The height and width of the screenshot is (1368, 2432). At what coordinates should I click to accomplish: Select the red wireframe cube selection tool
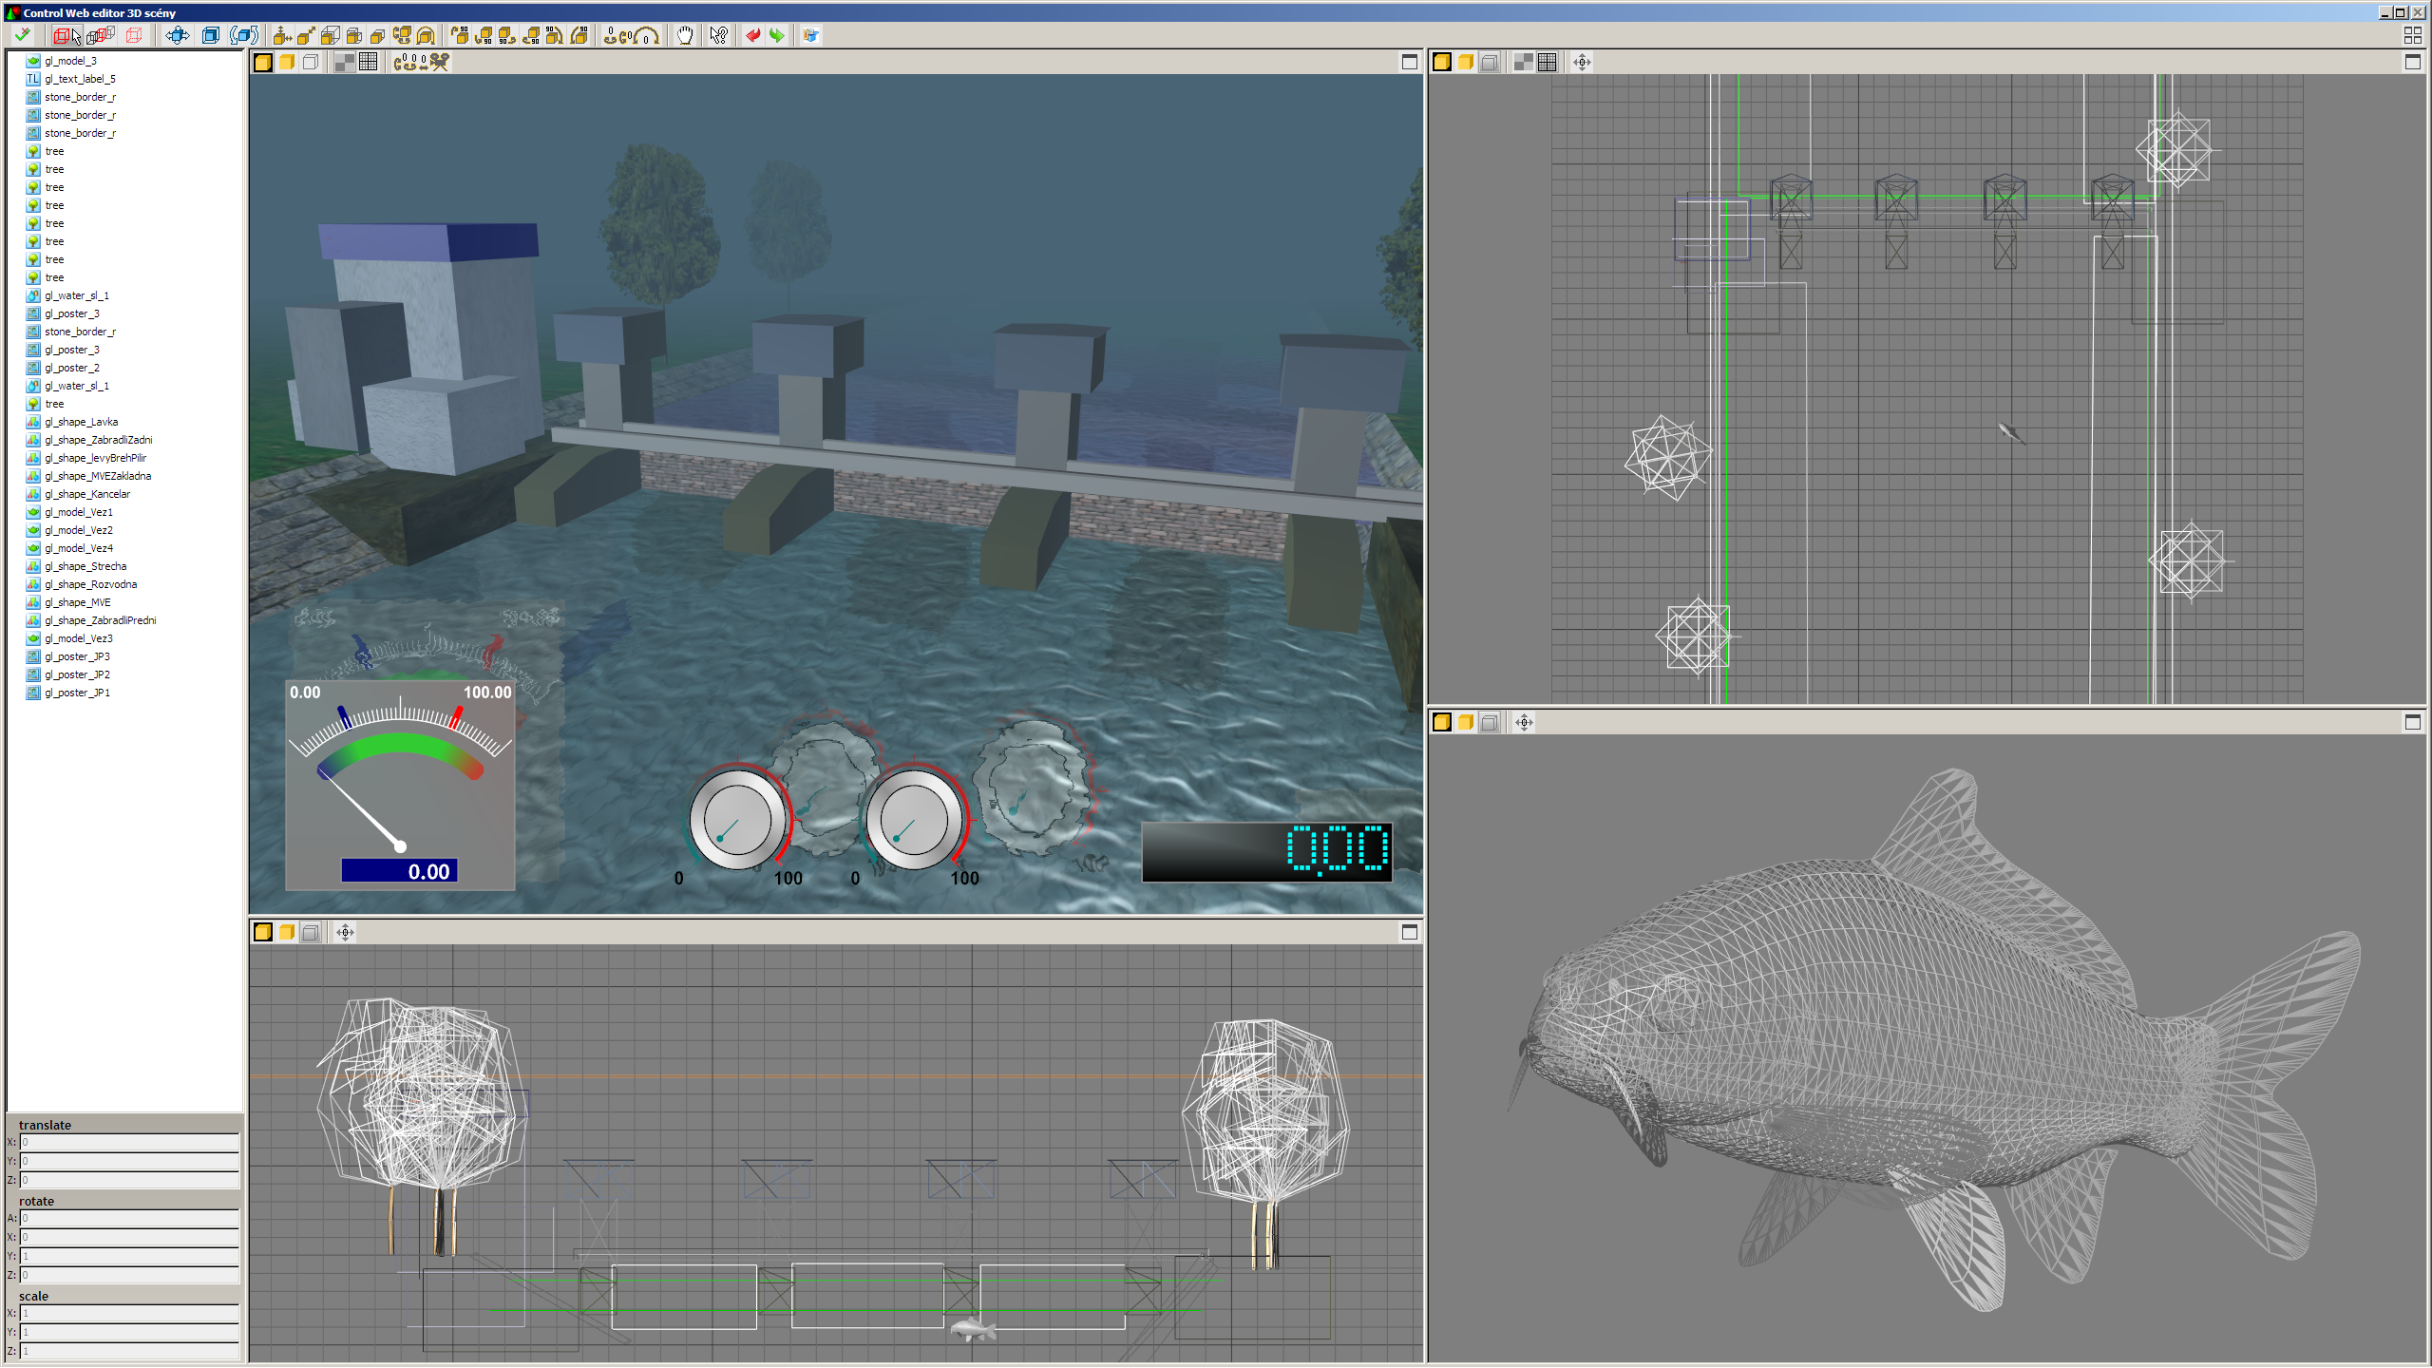click(x=63, y=35)
